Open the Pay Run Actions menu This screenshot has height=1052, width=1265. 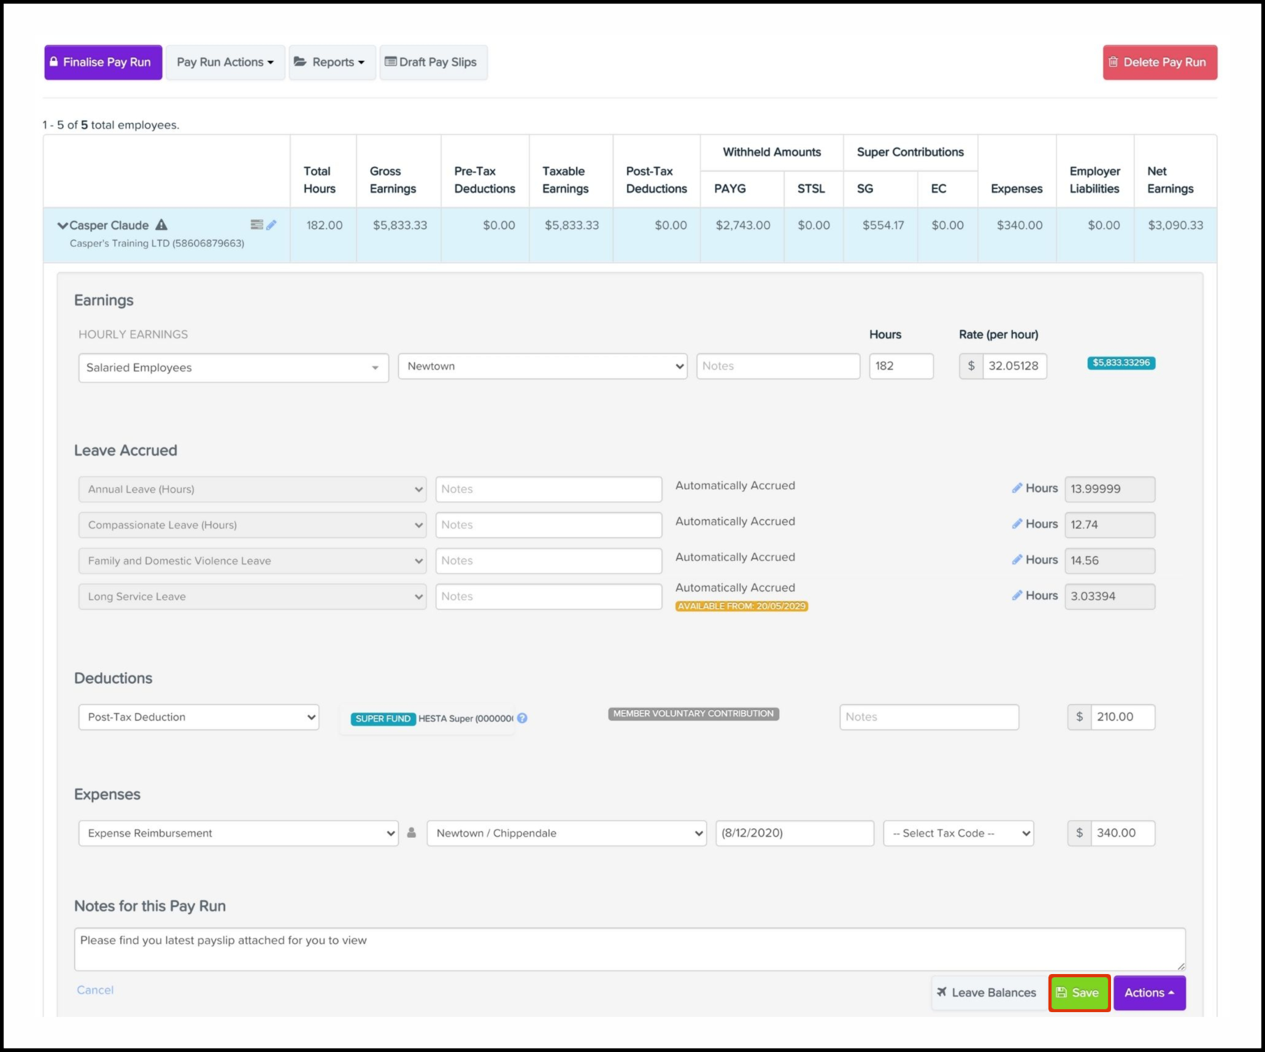coord(225,62)
